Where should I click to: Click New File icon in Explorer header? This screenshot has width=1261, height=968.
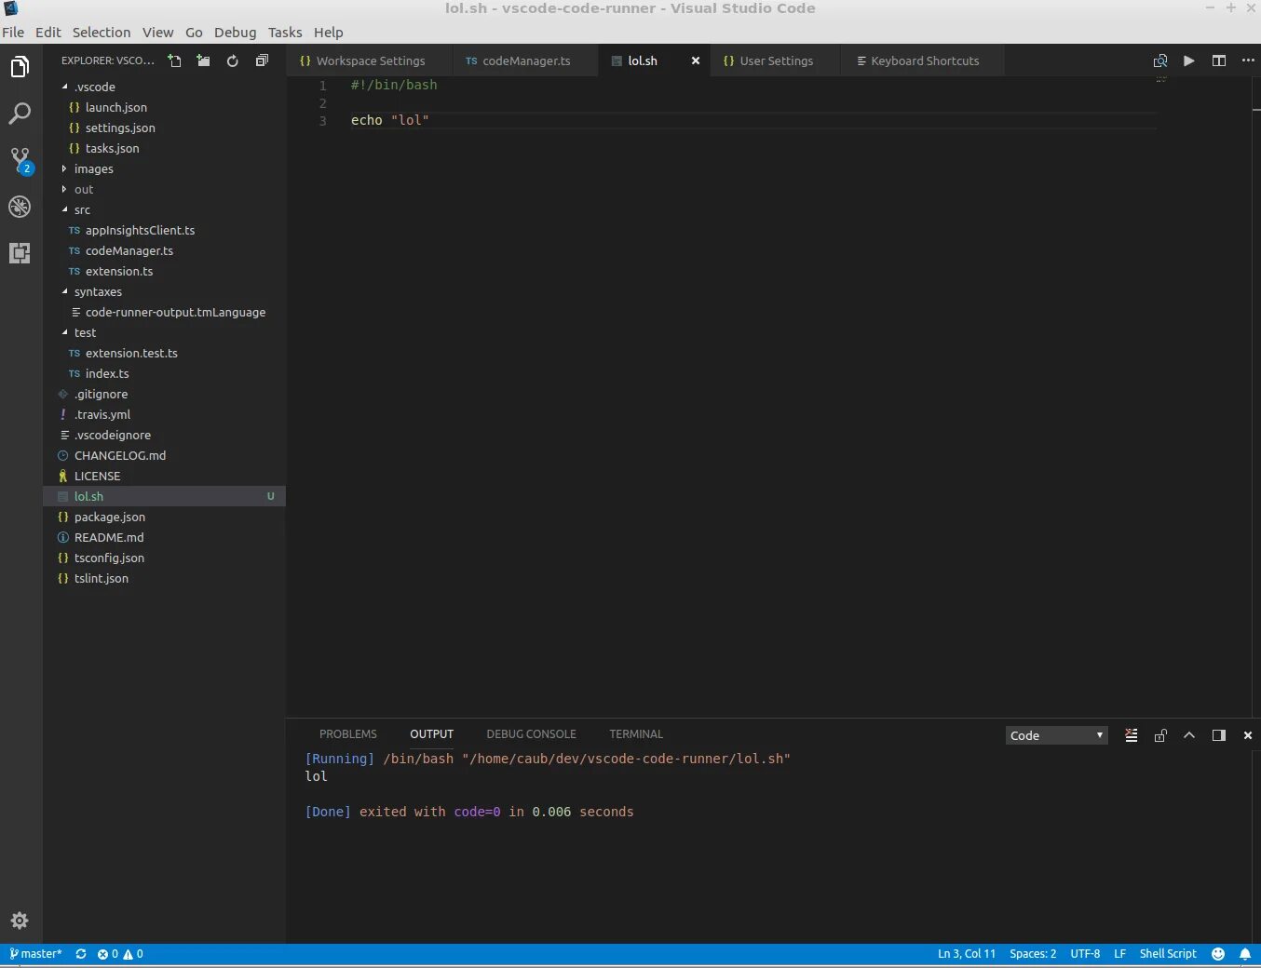tap(174, 60)
